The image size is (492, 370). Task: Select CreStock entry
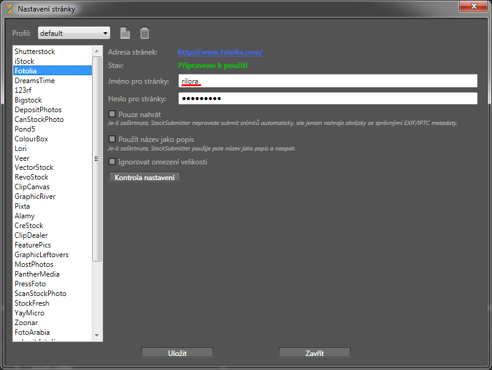[52, 226]
